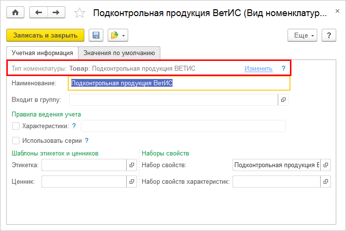Switch to 'Значения по умолчанию' tab

[119, 53]
